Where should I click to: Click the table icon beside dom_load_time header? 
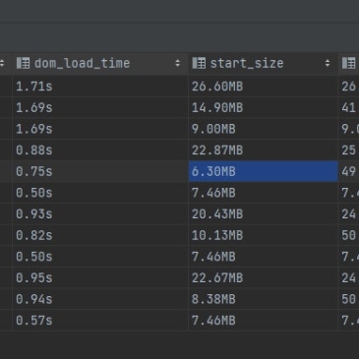pos(24,63)
